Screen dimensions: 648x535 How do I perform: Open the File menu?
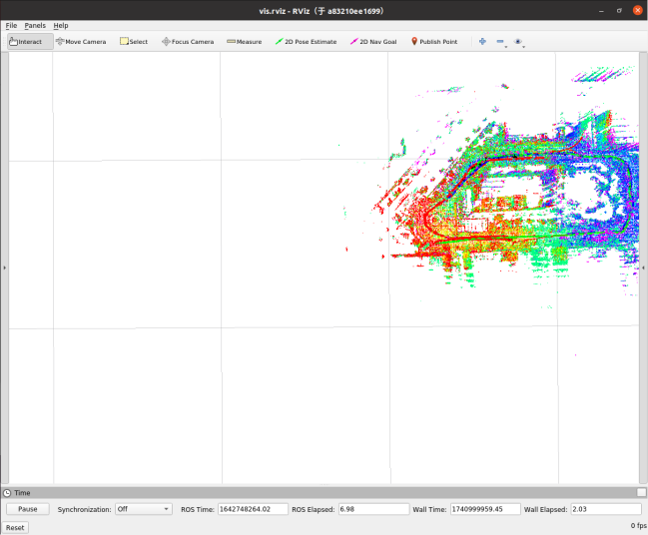11,26
